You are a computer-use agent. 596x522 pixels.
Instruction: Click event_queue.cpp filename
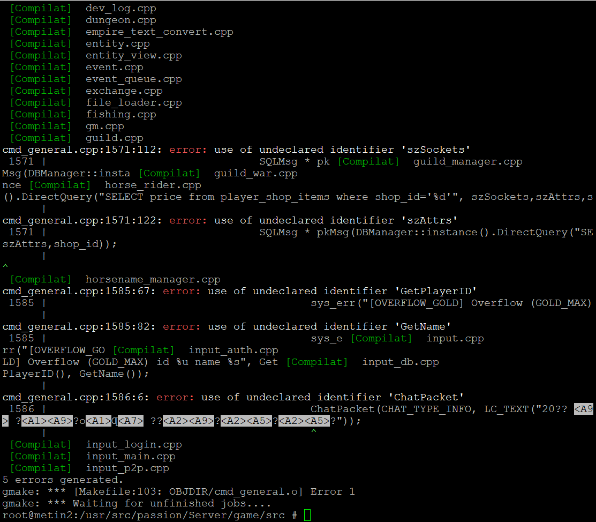click(134, 79)
